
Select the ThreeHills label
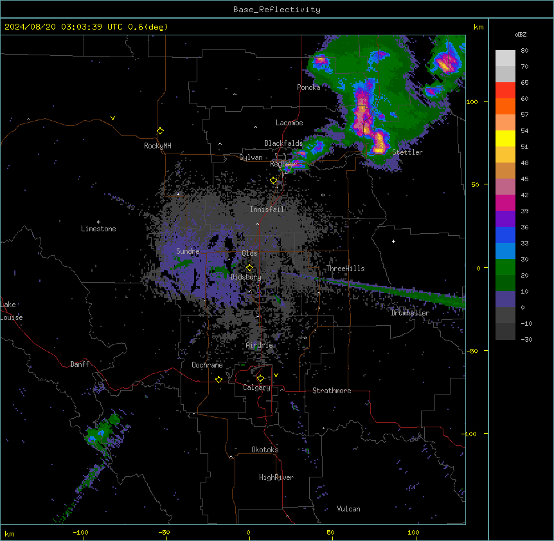click(345, 269)
